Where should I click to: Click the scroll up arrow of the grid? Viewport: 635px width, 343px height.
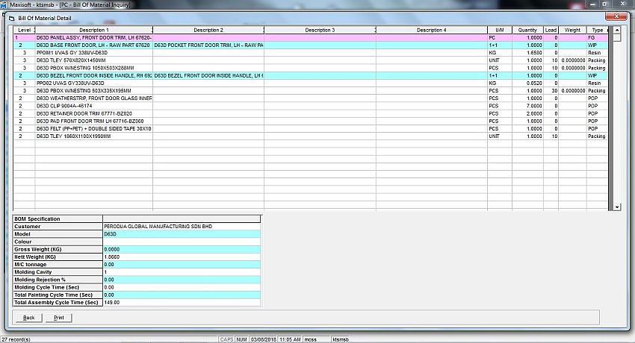tap(617, 29)
